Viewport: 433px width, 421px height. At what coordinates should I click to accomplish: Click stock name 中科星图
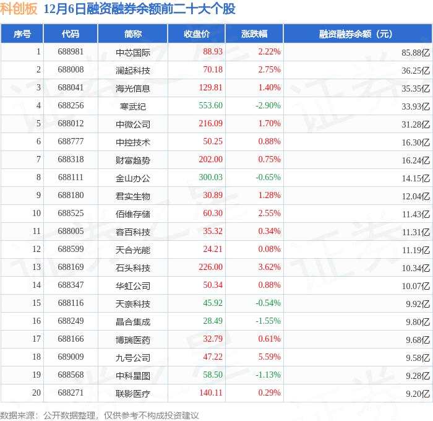pos(133,376)
